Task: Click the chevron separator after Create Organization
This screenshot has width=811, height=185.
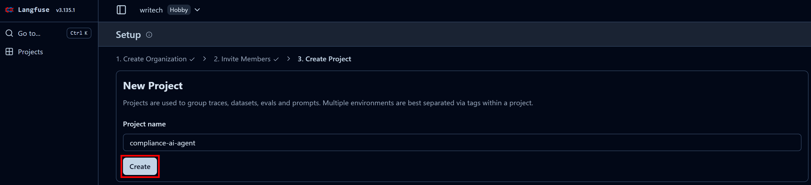Action: [204, 59]
